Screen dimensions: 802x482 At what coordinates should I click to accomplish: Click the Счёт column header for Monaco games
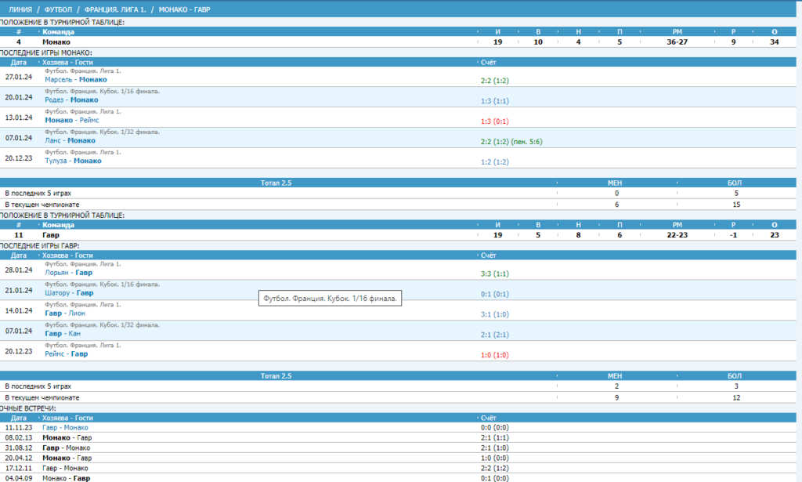click(489, 63)
